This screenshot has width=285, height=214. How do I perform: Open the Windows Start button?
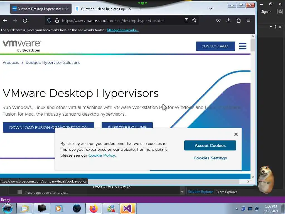(8, 208)
